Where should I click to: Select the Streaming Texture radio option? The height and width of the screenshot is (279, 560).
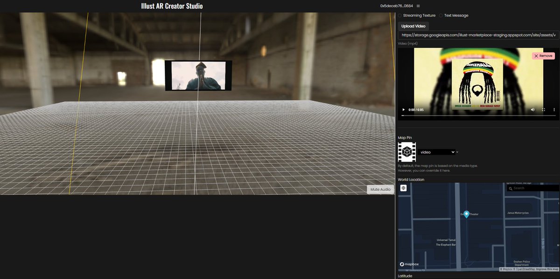click(x=399, y=15)
